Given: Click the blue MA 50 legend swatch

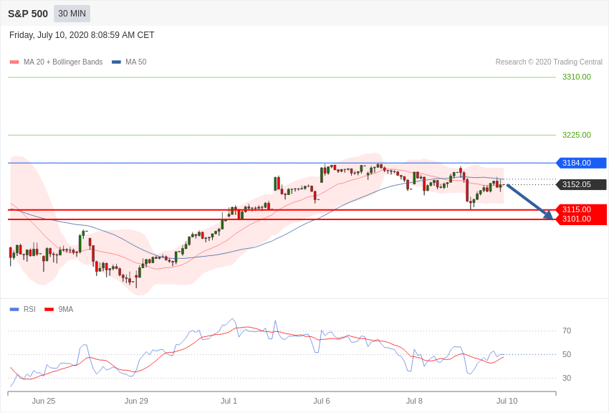Looking at the screenshot, I should pos(116,62).
